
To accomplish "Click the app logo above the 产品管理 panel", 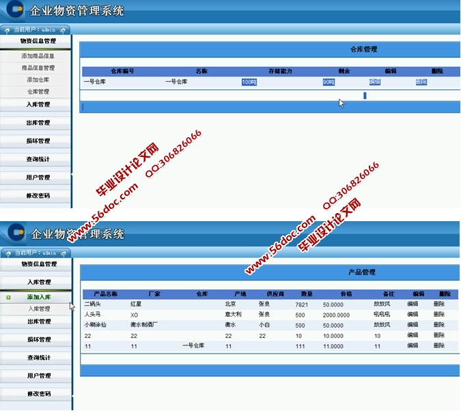I will 15,233.
